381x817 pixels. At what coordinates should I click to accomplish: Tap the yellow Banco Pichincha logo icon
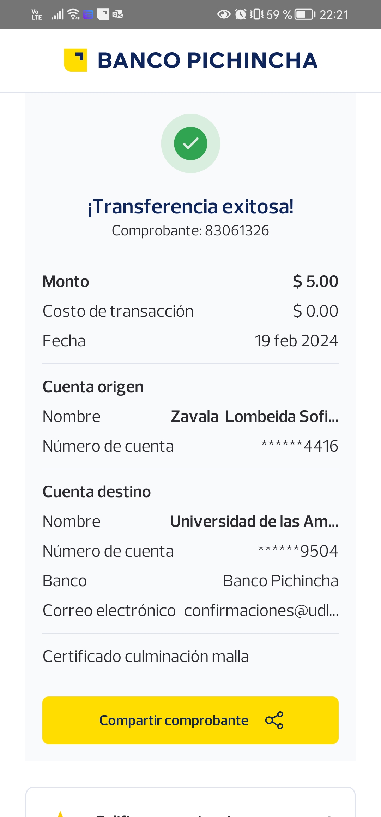click(75, 60)
